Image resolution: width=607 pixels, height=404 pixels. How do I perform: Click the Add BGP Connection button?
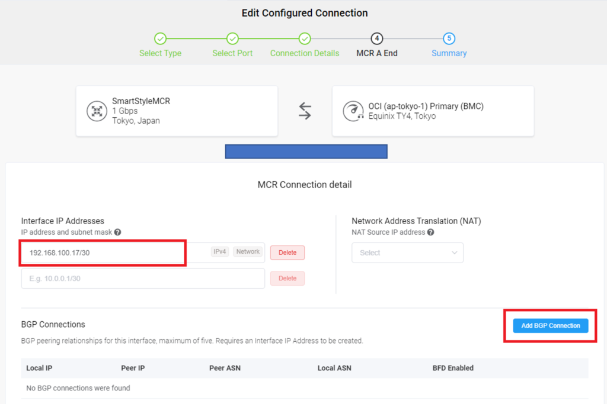tap(551, 325)
